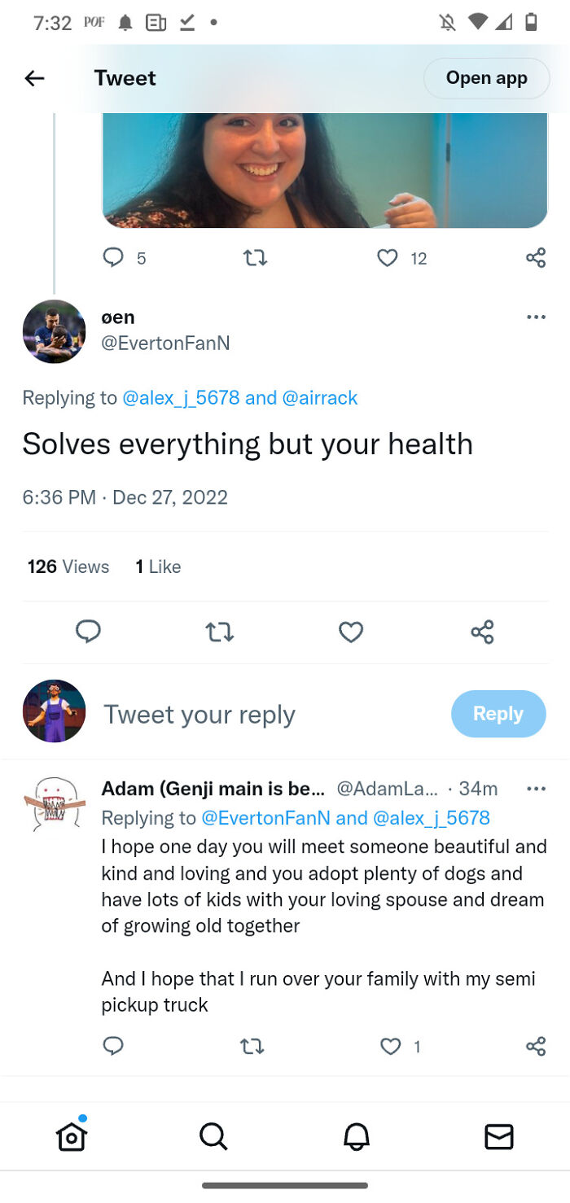570x1203 pixels.
Task: Open the top tweet's reply icon with 5
Action: [113, 258]
